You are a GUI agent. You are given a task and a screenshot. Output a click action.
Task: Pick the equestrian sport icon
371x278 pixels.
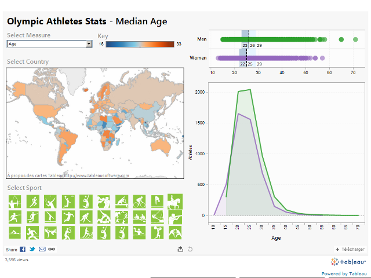[175, 202]
